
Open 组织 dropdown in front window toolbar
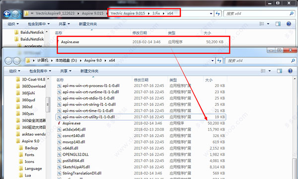click(14, 71)
